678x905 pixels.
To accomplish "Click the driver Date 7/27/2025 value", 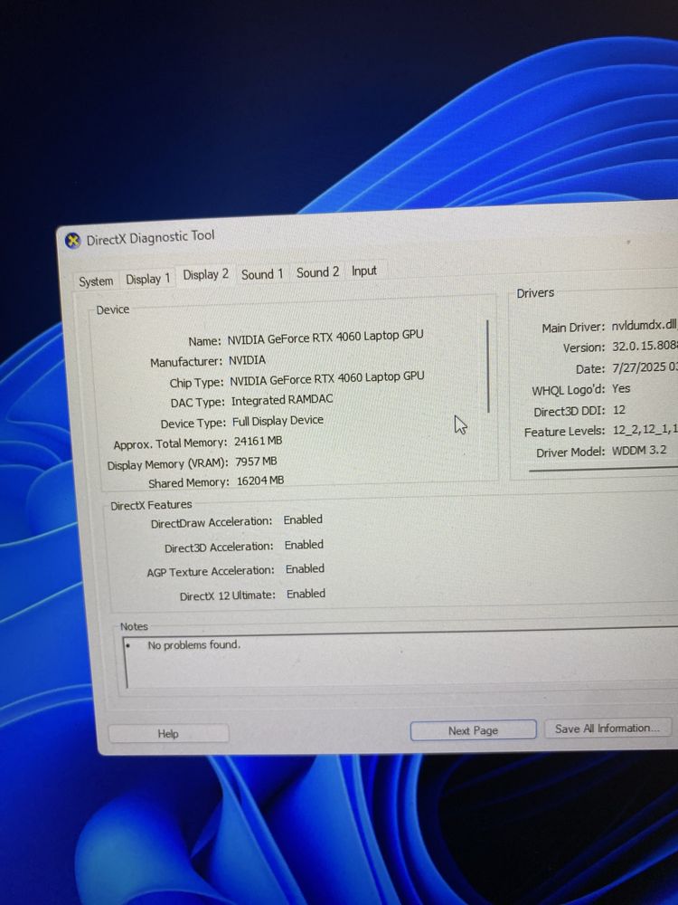I will pyautogui.click(x=645, y=367).
